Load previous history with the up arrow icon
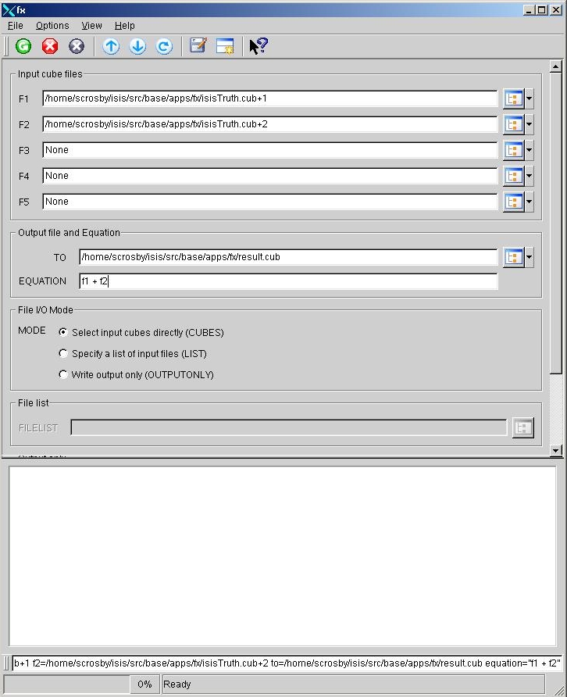Image resolution: width=567 pixels, height=697 pixels. [111, 46]
